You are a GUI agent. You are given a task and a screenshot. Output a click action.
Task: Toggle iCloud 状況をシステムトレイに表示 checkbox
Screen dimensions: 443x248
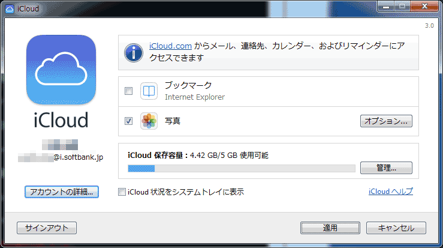[122, 192]
